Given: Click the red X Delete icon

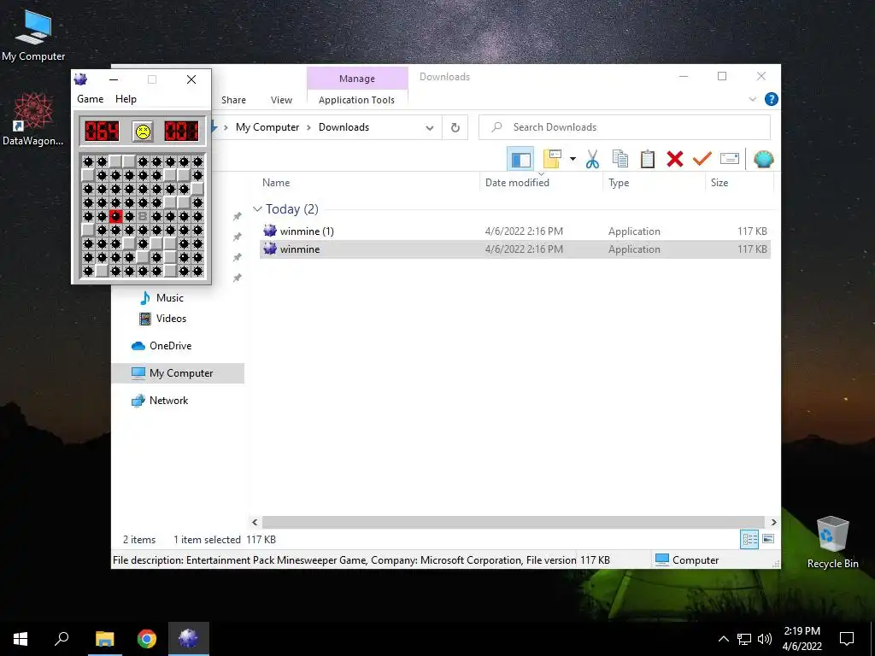Looking at the screenshot, I should 675,159.
